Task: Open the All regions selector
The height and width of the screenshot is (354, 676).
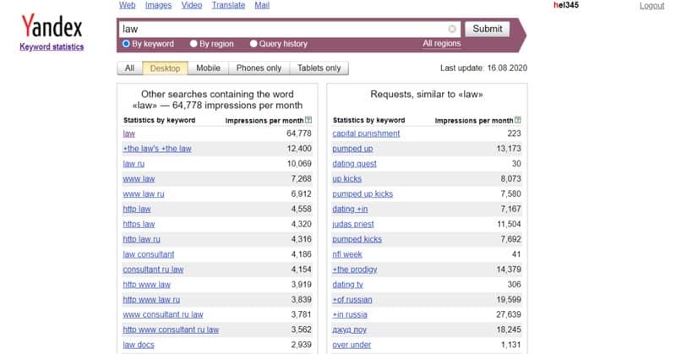Action: (x=441, y=44)
